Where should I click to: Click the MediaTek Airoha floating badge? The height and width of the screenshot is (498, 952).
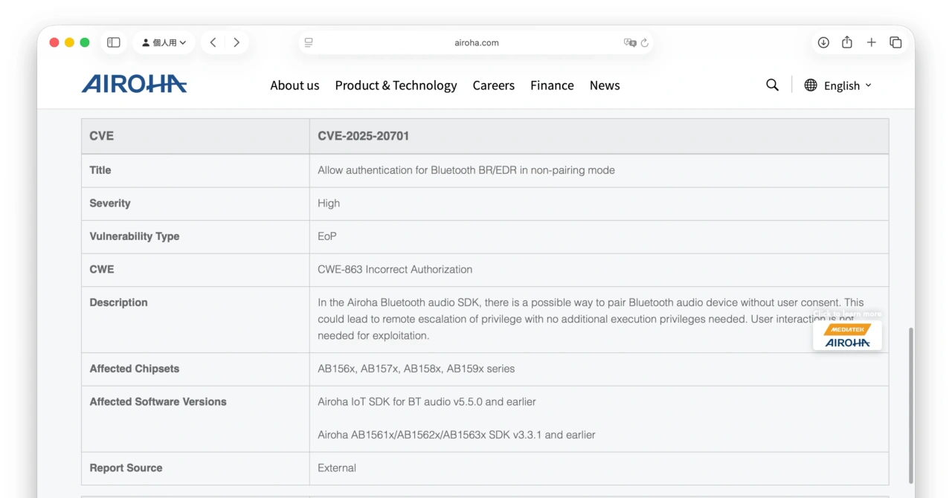(847, 336)
